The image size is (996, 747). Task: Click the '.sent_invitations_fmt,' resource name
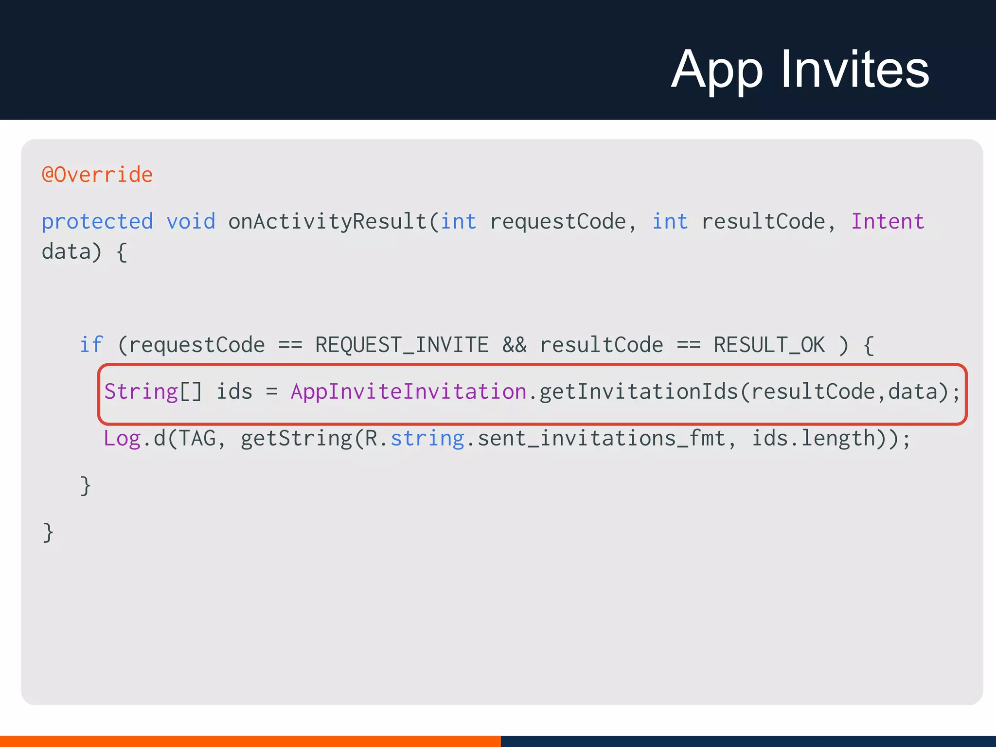tap(602, 439)
